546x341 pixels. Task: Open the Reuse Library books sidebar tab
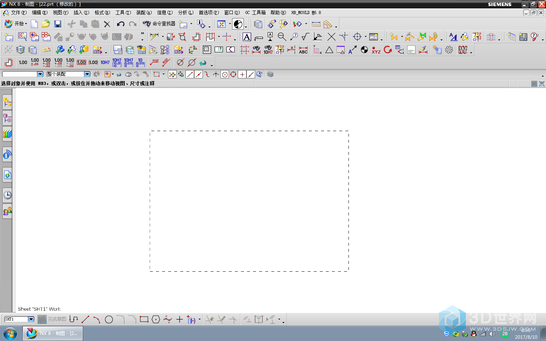click(7, 134)
